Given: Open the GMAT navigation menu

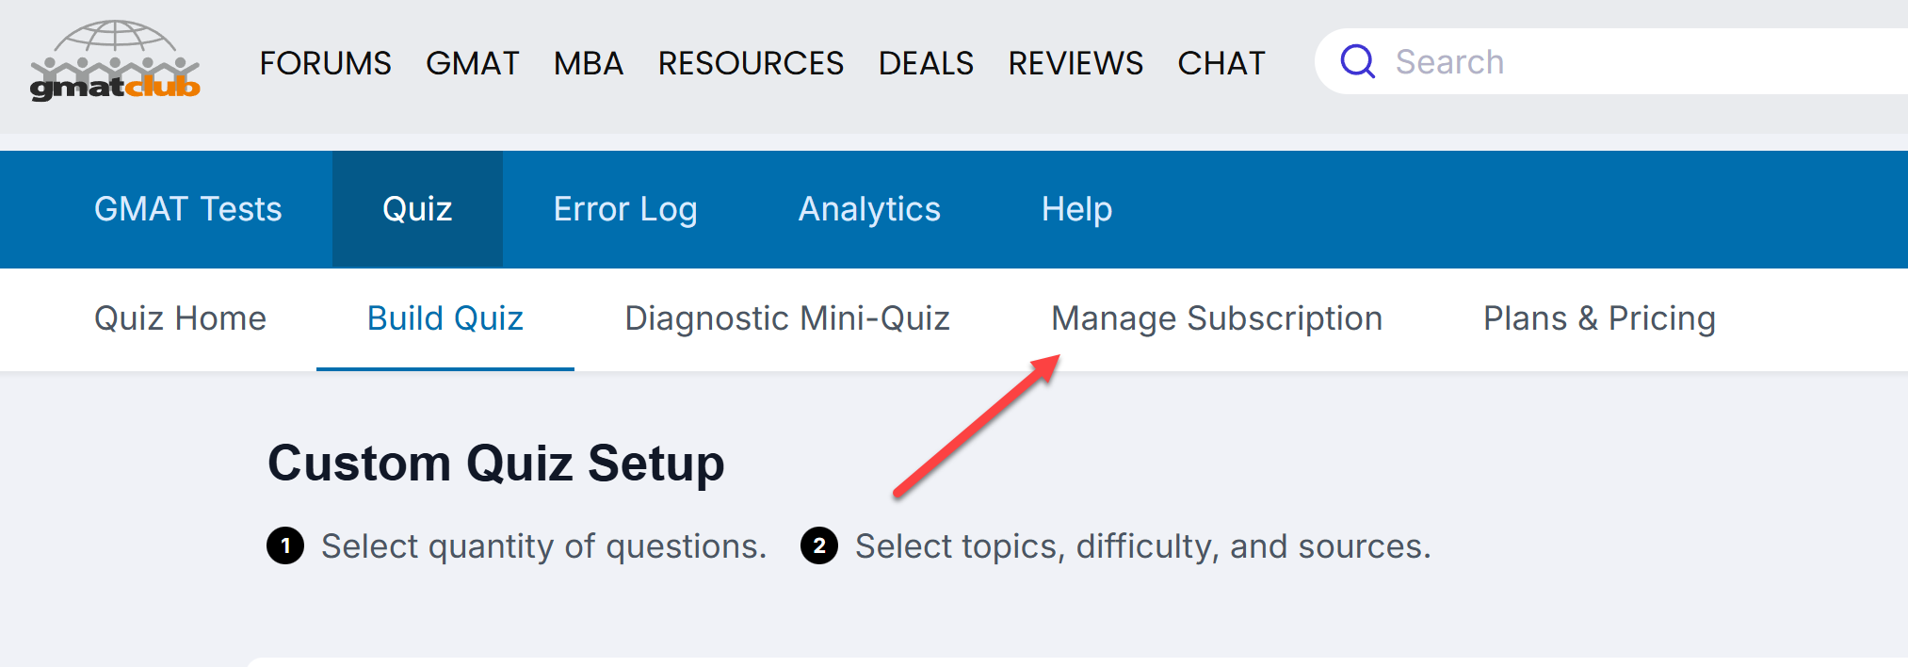Looking at the screenshot, I should (x=472, y=63).
